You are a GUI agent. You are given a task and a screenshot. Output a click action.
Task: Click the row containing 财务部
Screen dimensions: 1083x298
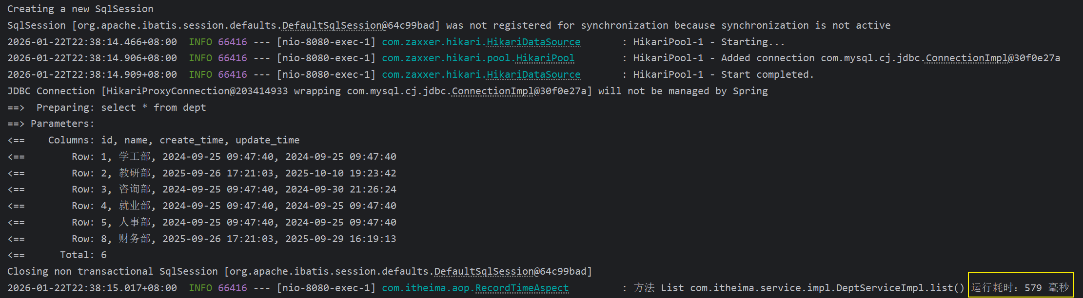pos(202,239)
